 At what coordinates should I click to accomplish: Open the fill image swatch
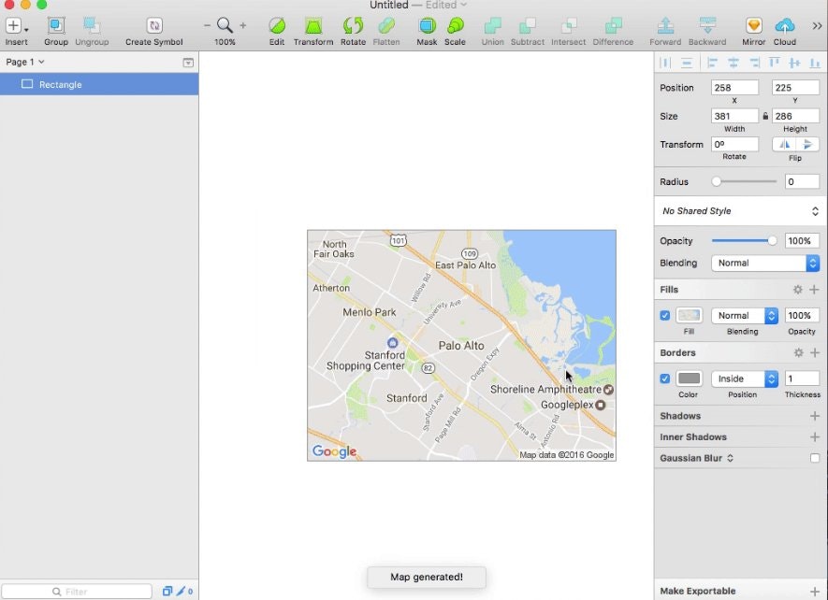click(690, 316)
